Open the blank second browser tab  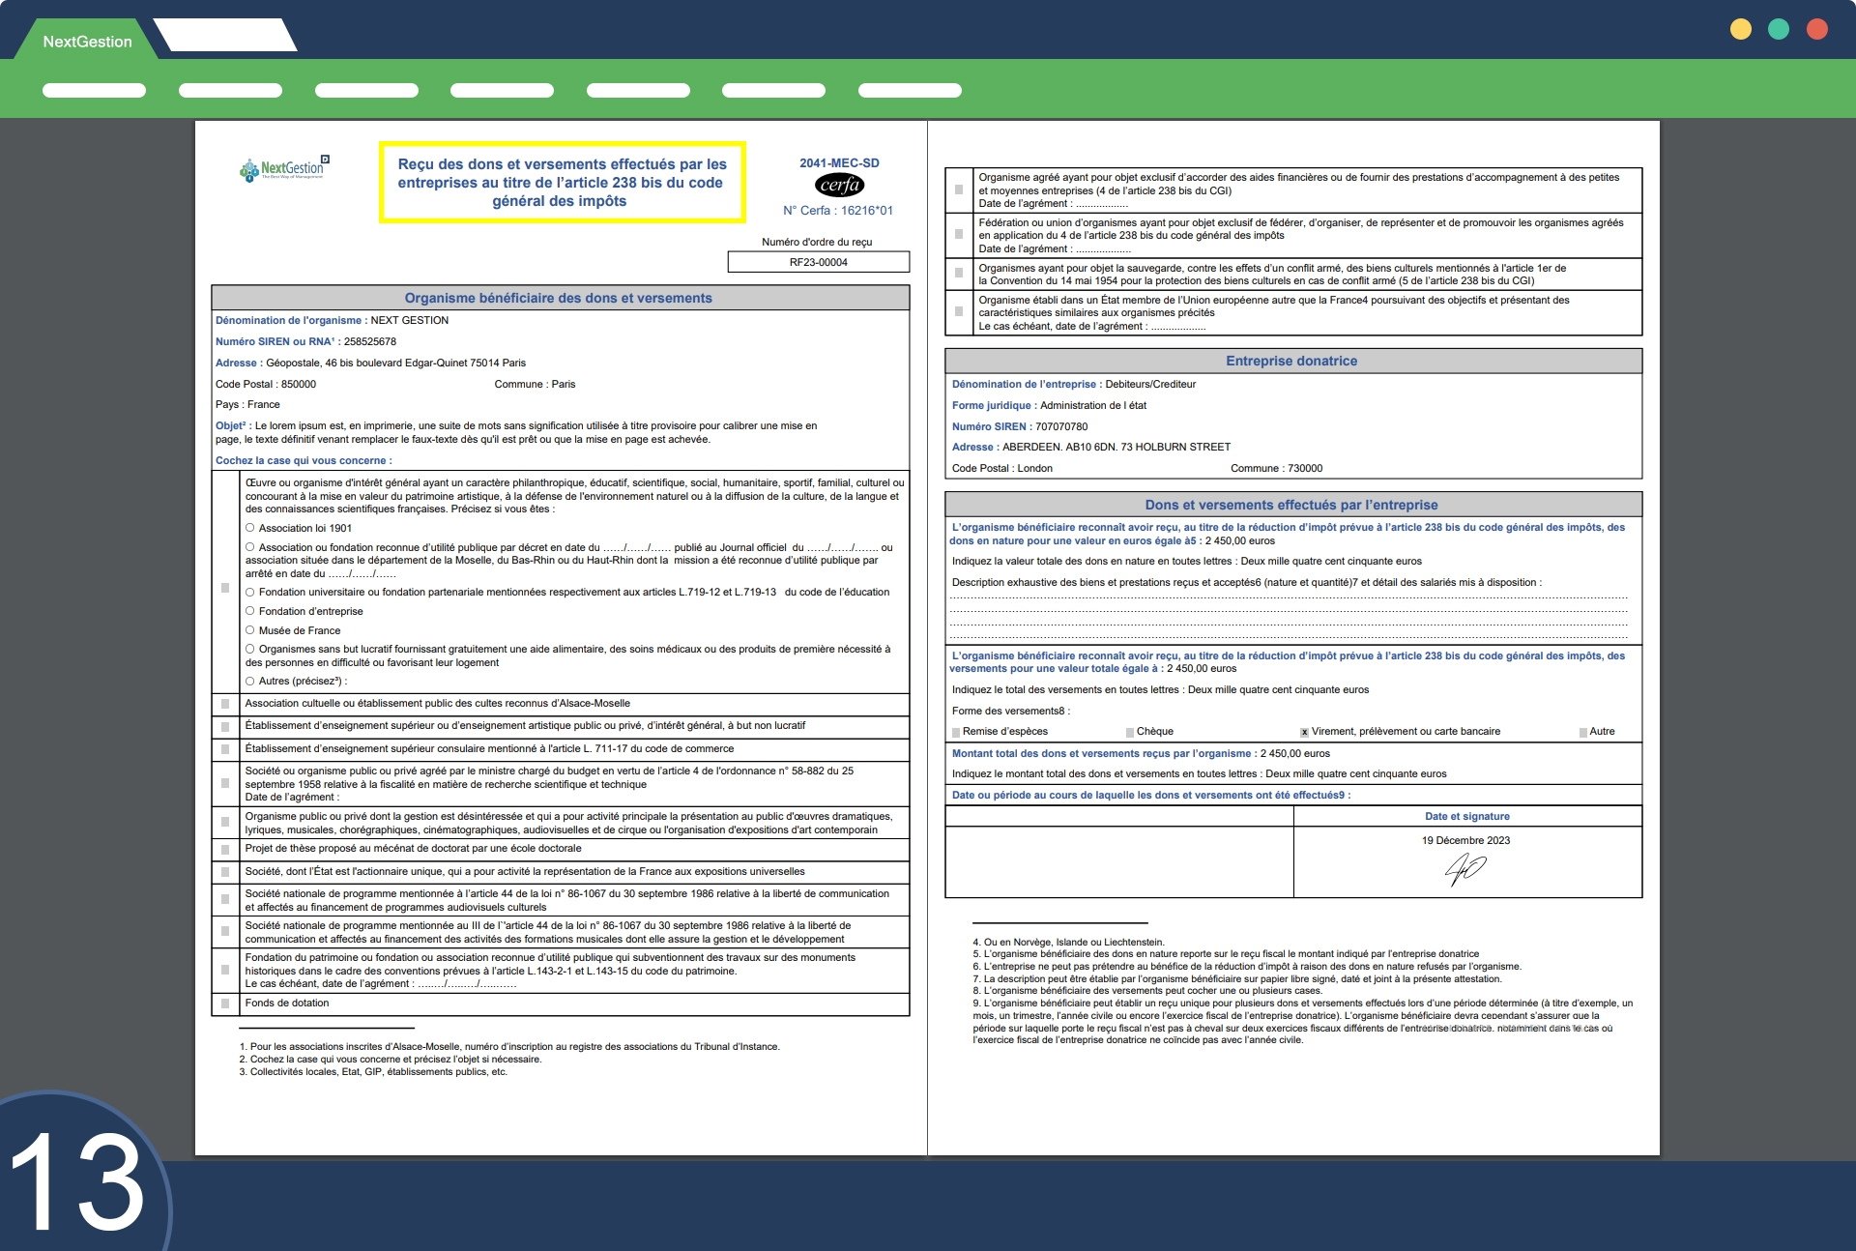[225, 36]
